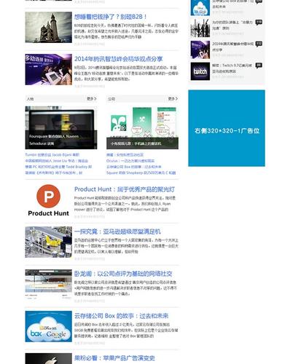The height and width of the screenshot is (364, 290).
Task: Open the Tumblr Jacob Bijani link
Action: point(52,155)
